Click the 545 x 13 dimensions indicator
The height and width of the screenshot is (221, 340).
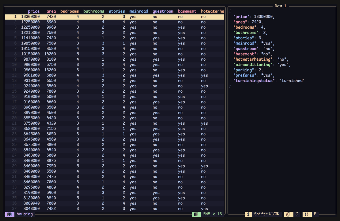pos(212,214)
